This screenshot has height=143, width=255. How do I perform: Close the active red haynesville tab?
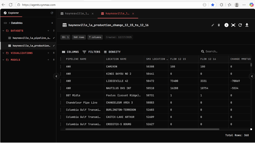[133, 13]
